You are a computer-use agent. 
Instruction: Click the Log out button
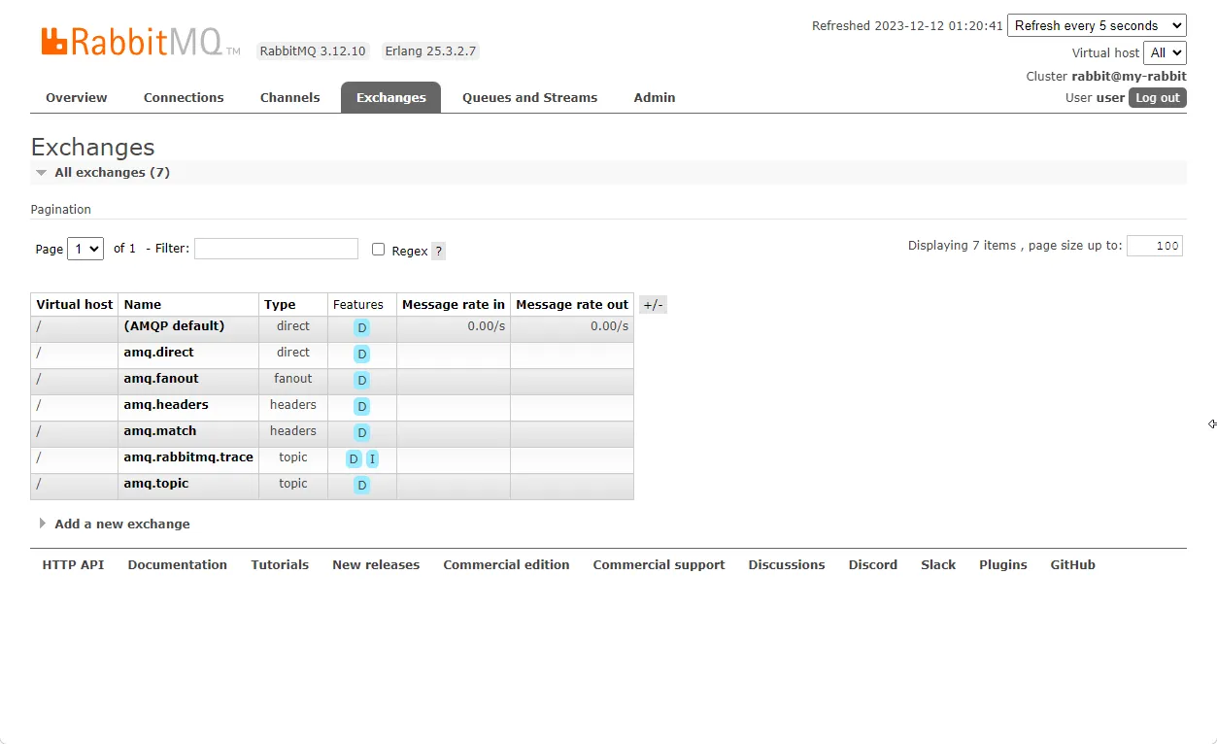(1157, 97)
